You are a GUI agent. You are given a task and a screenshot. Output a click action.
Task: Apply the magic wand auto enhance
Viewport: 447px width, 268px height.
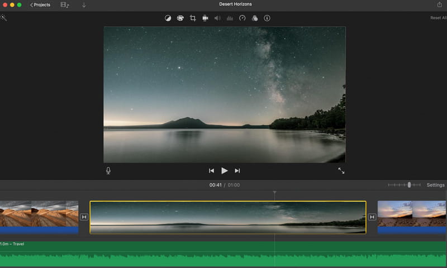pyautogui.click(x=3, y=18)
